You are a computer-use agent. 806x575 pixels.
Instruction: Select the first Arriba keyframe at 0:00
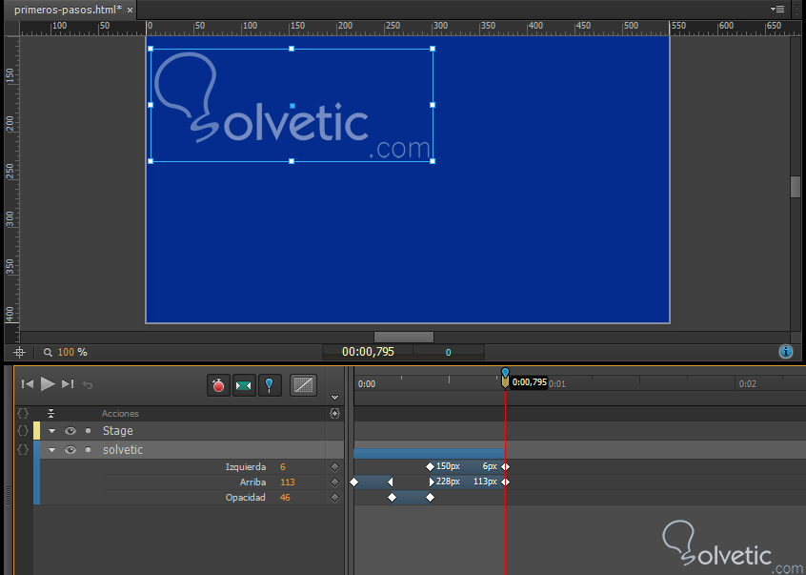click(x=353, y=482)
